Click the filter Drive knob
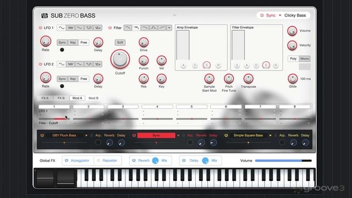Screen dimensions: 352x198 (144, 42)
